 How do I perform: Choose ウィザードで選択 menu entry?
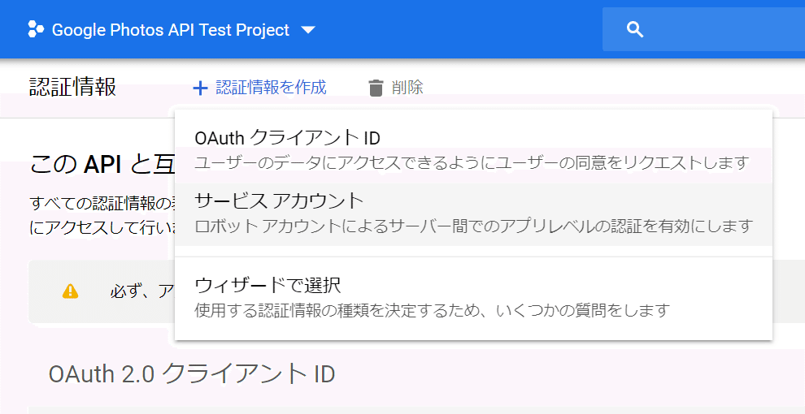pyautogui.click(x=473, y=298)
